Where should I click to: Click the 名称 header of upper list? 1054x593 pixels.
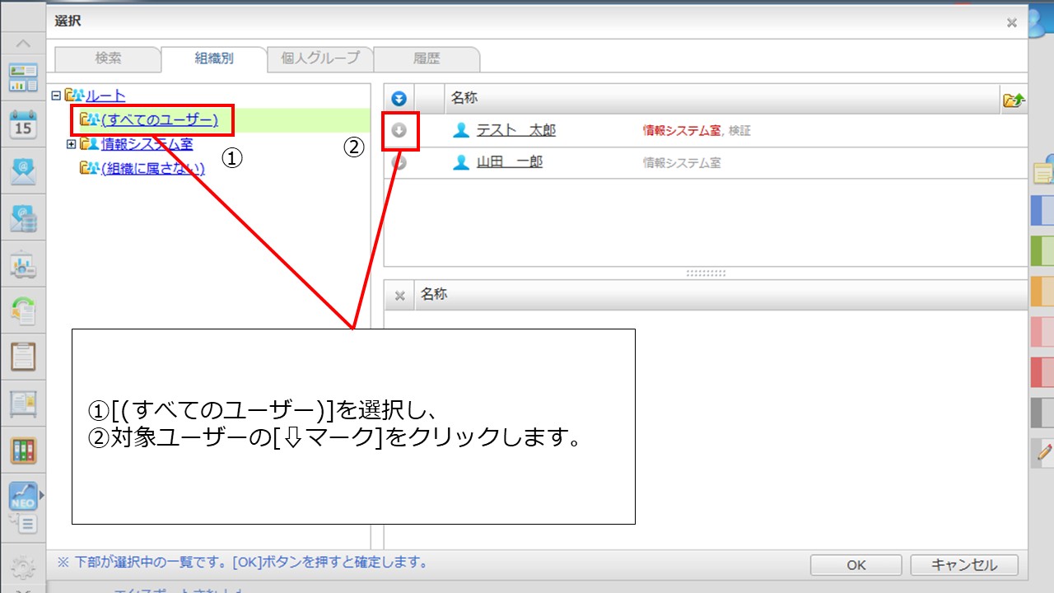point(464,98)
